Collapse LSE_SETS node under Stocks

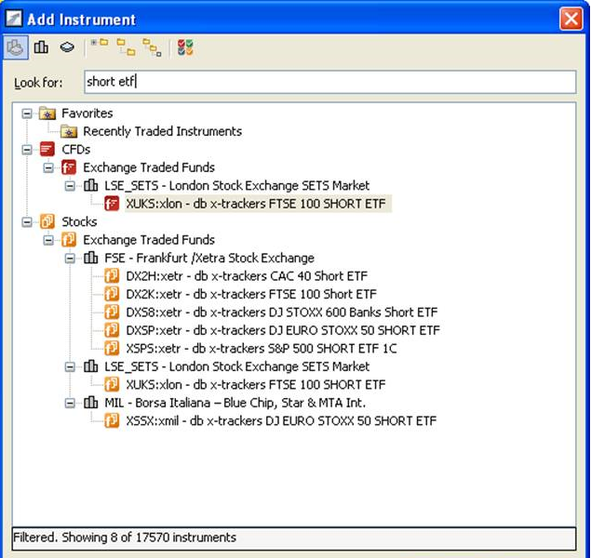pyautogui.click(x=70, y=366)
